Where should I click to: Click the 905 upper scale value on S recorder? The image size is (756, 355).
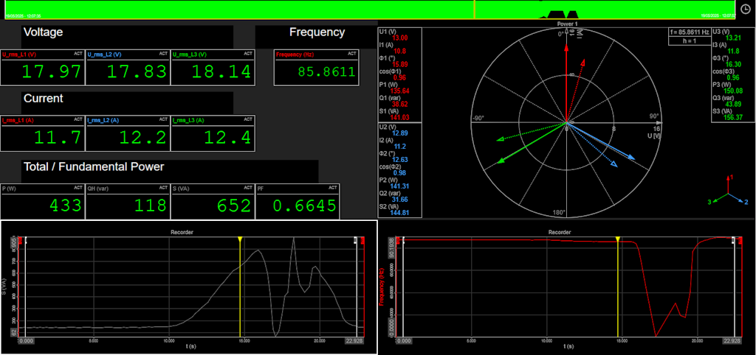[13, 242]
